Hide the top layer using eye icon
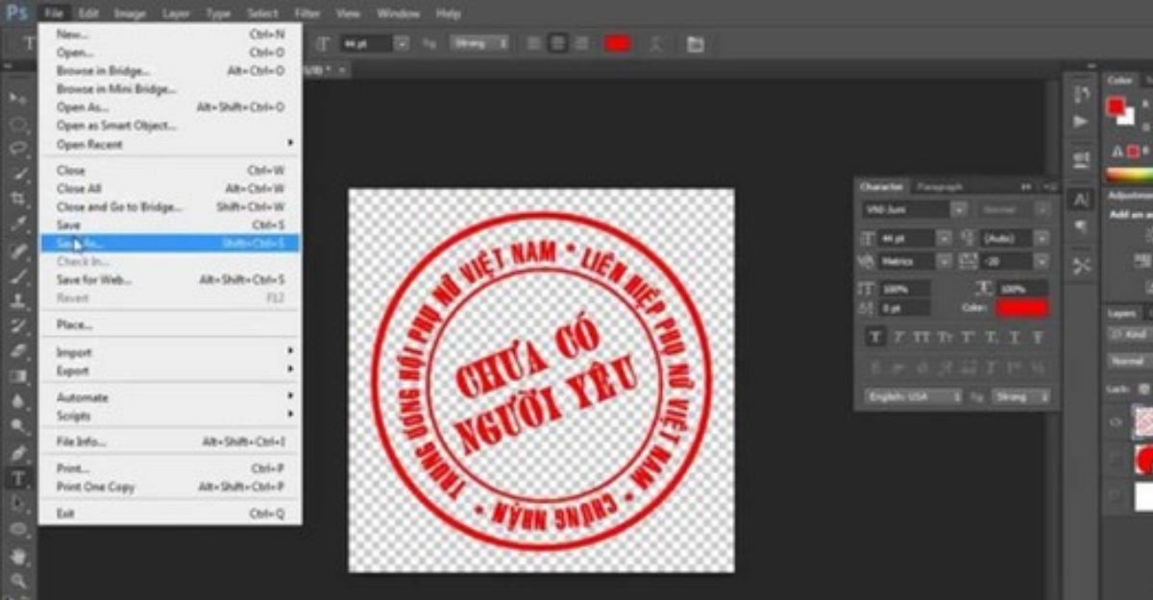This screenshot has height=600, width=1153. 1116,420
